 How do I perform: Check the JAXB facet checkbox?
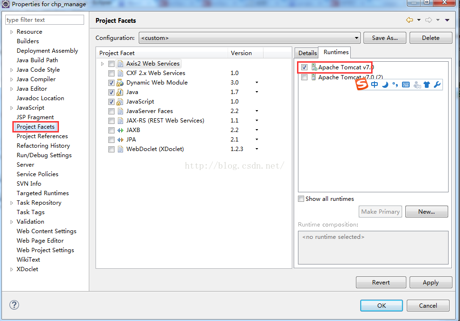[x=111, y=130]
